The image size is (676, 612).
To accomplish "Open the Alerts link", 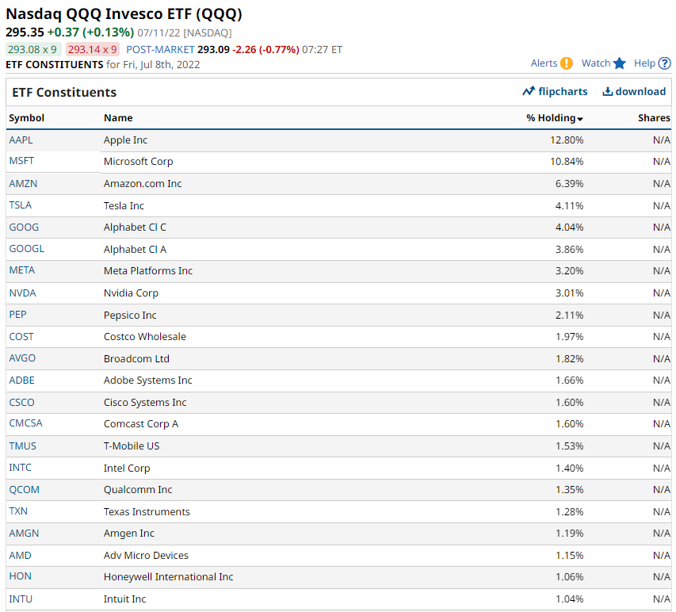I will pos(544,63).
